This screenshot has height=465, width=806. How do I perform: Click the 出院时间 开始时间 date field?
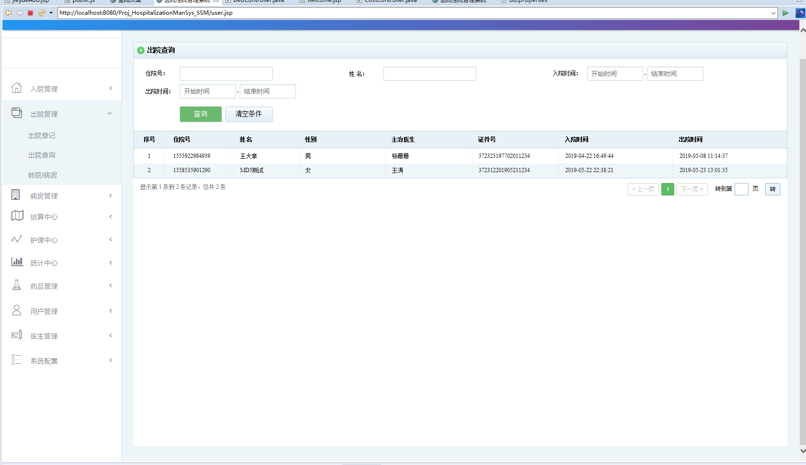tap(207, 91)
